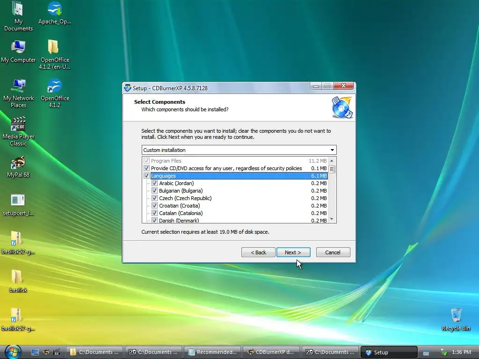Image resolution: width=479 pixels, height=359 pixels.
Task: Click the setup title bar icon
Action: coord(127,88)
